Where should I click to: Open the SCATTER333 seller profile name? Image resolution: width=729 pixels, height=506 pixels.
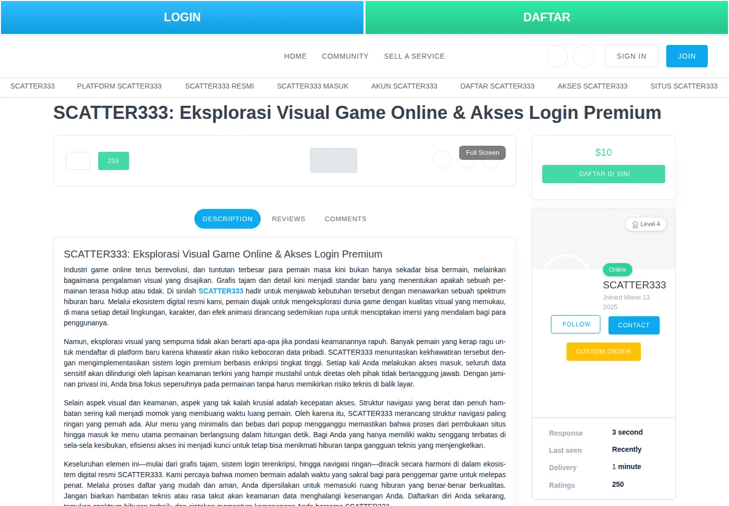tap(634, 285)
